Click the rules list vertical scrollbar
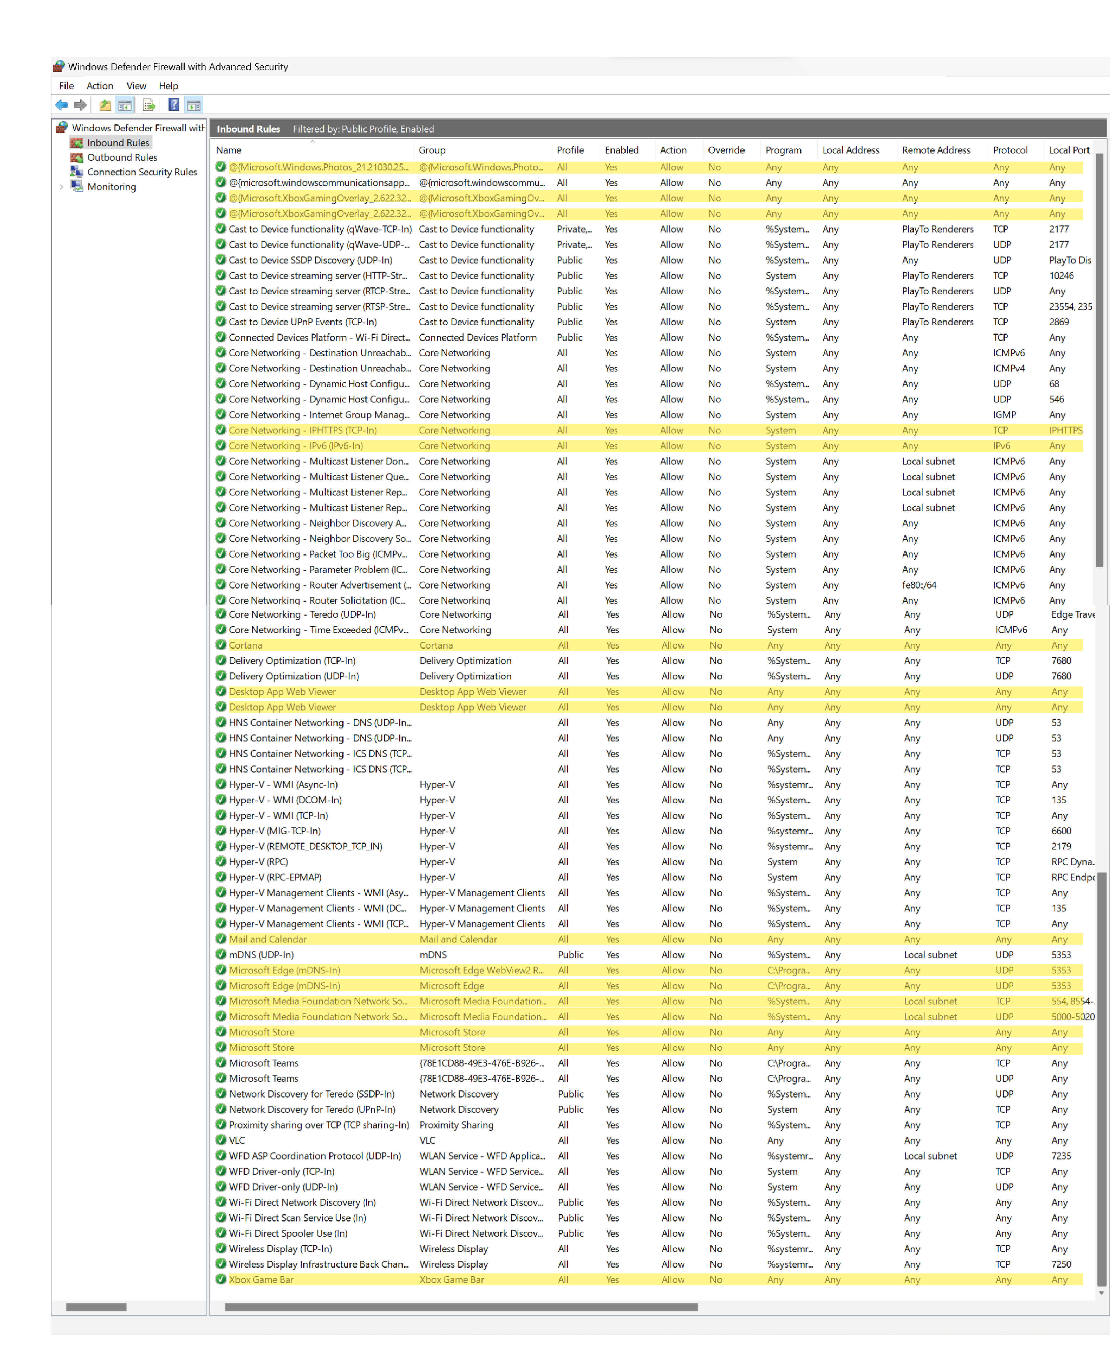Viewport: 1110px width, 1349px height. (1100, 358)
